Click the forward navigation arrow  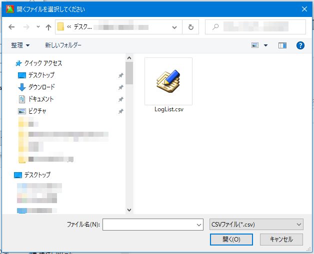(26, 27)
